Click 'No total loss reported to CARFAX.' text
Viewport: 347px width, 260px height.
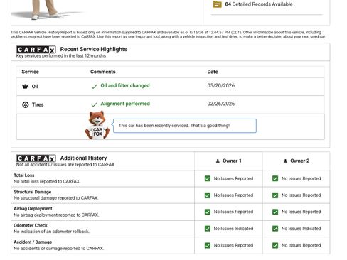tap(47, 181)
